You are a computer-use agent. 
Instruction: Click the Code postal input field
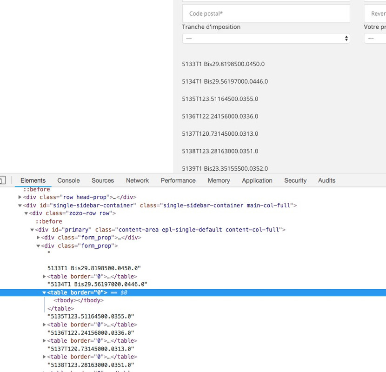click(x=266, y=13)
